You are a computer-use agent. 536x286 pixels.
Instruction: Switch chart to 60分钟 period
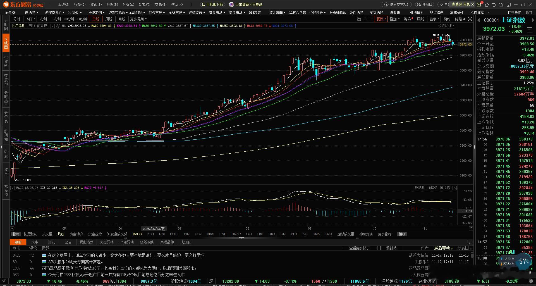tap(82, 19)
